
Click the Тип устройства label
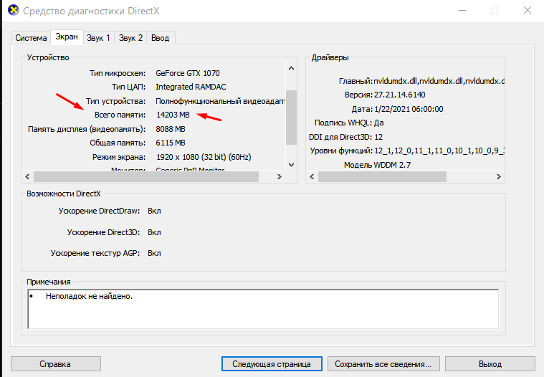[116, 101]
